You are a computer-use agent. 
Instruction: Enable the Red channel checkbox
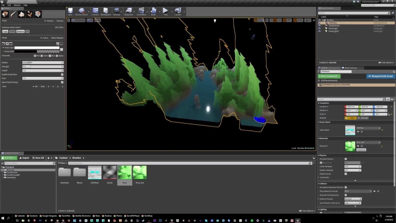click(35, 56)
